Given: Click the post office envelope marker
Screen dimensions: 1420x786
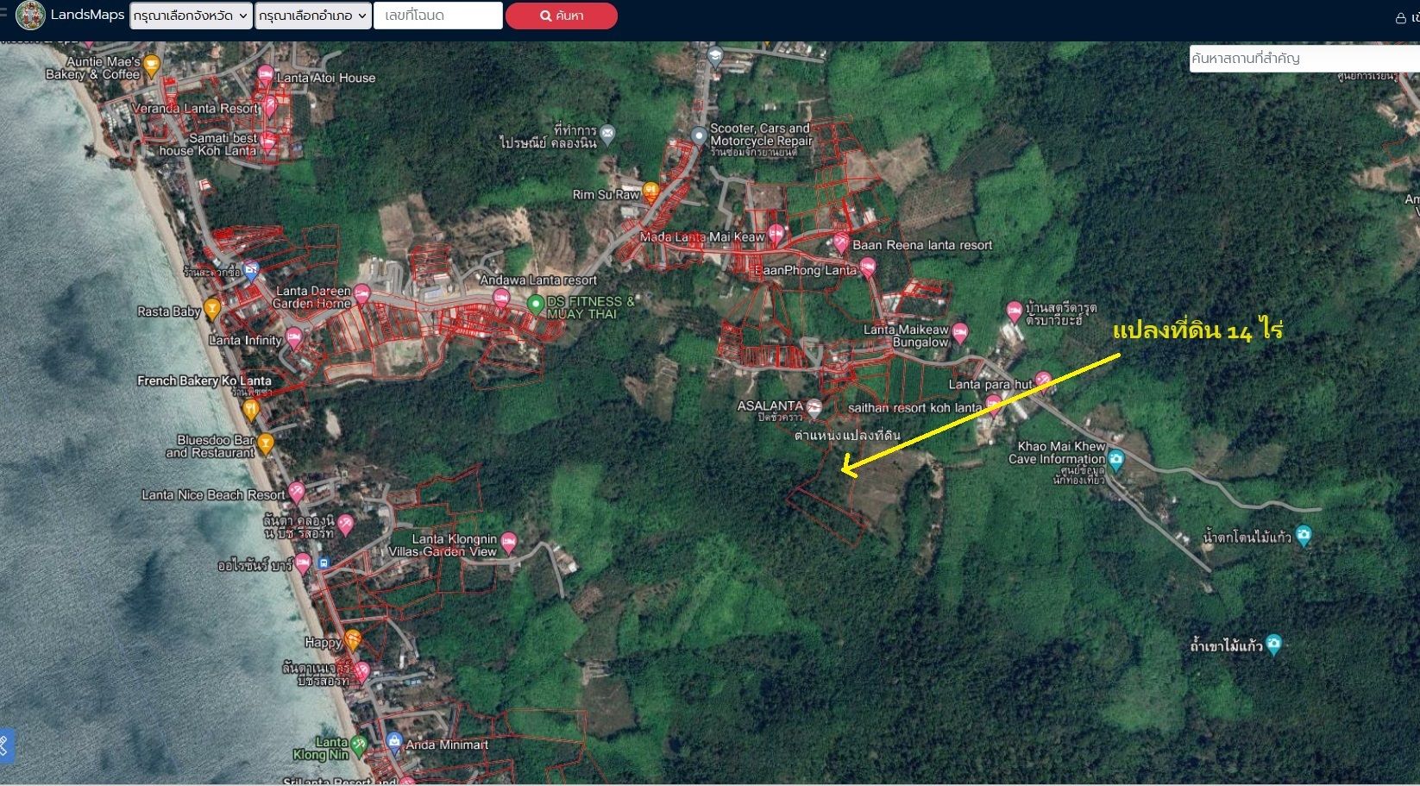Looking at the screenshot, I should (x=608, y=134).
